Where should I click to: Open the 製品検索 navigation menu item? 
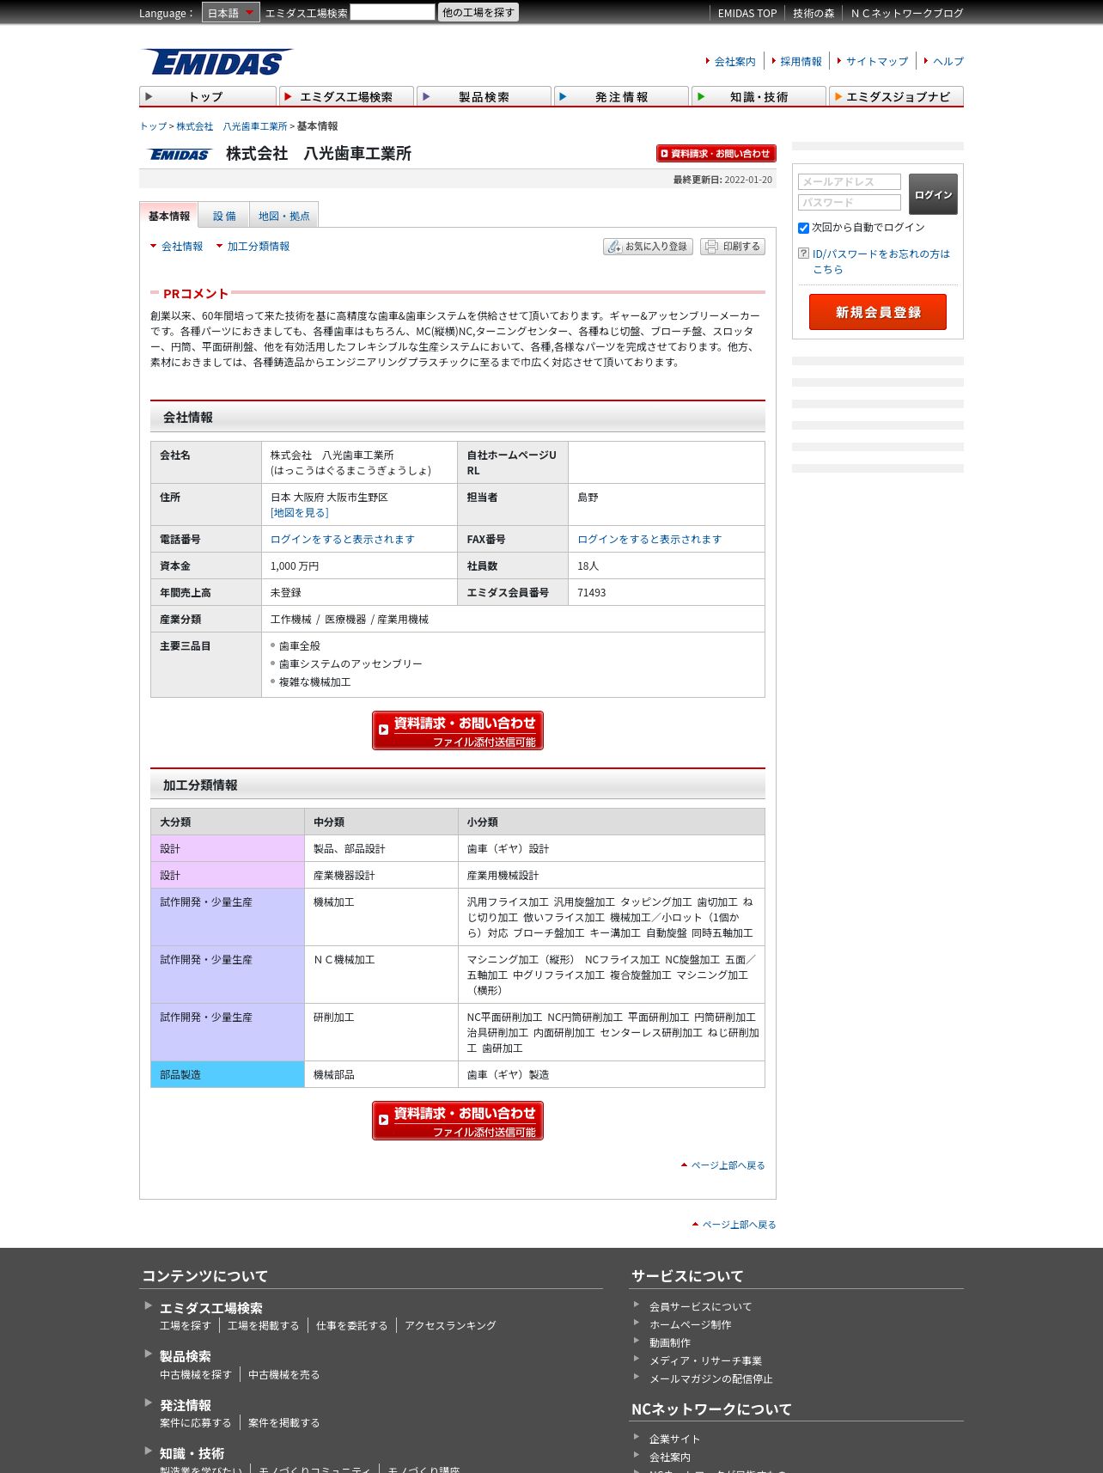pyautogui.click(x=484, y=96)
